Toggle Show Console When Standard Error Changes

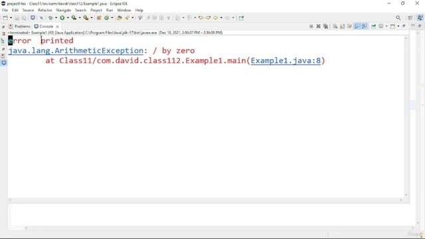364,27
